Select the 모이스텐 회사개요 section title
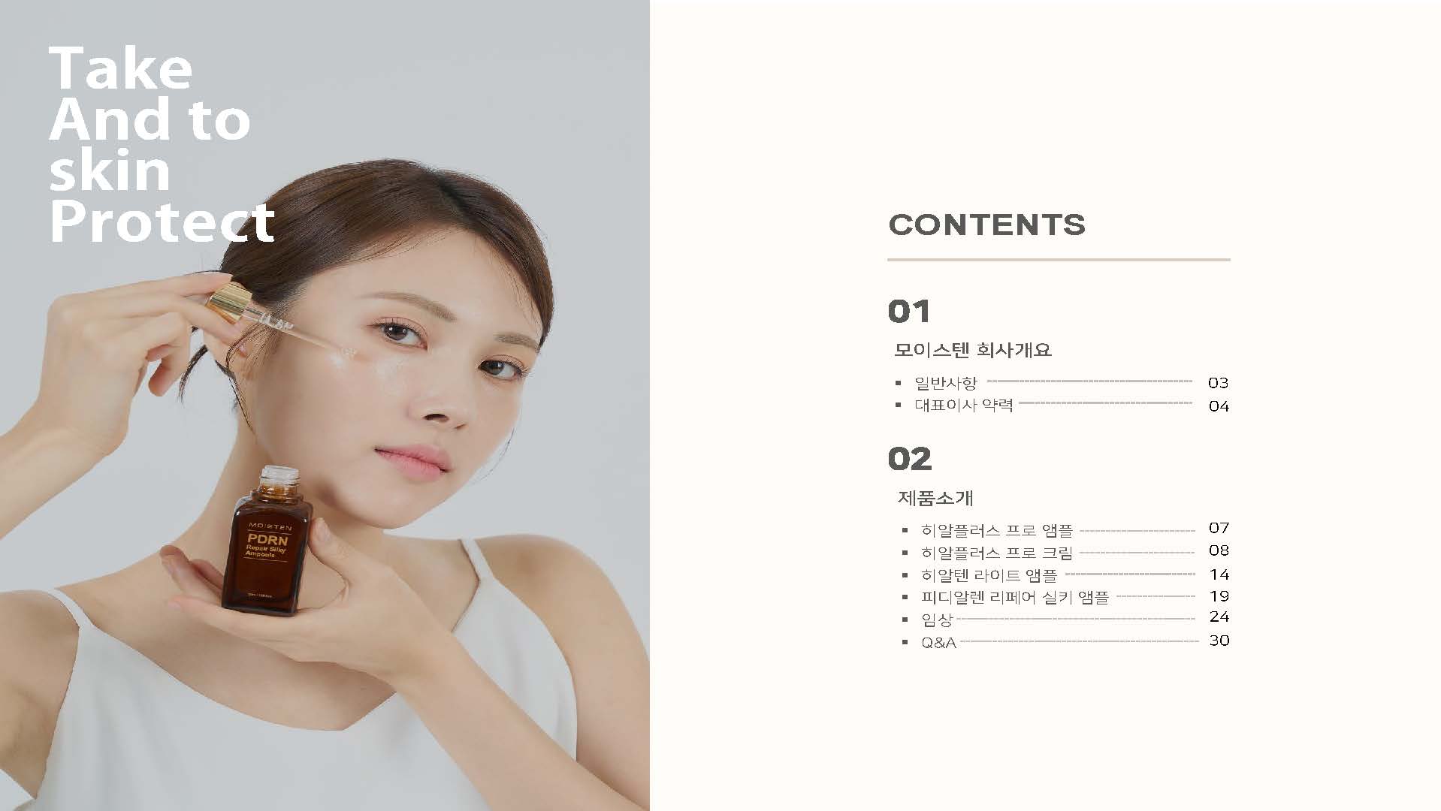The width and height of the screenshot is (1441, 811). pyautogui.click(x=972, y=350)
